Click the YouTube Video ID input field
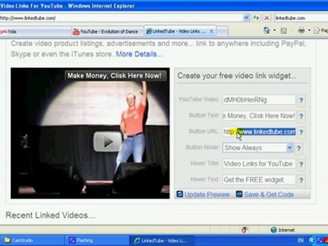The height and width of the screenshot is (246, 328). (259, 100)
